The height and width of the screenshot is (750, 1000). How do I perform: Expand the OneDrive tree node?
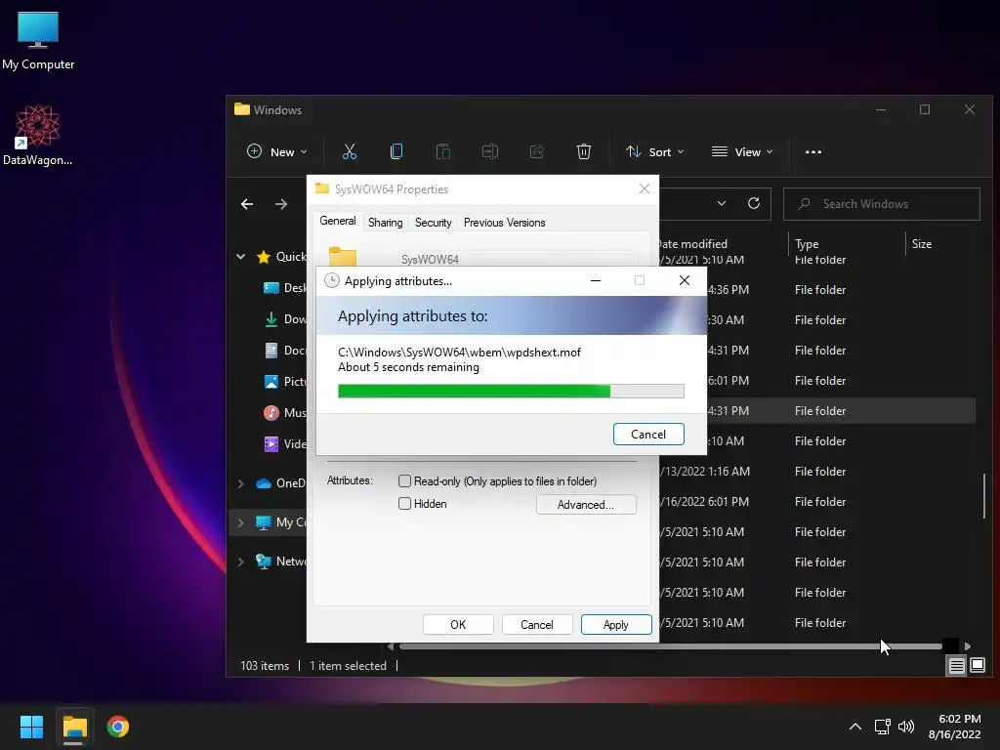click(240, 483)
